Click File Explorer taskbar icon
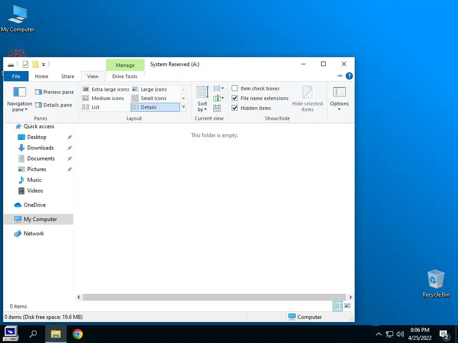 [x=55, y=334]
